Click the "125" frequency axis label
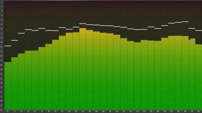202x113 pixels. click(x=56, y=112)
